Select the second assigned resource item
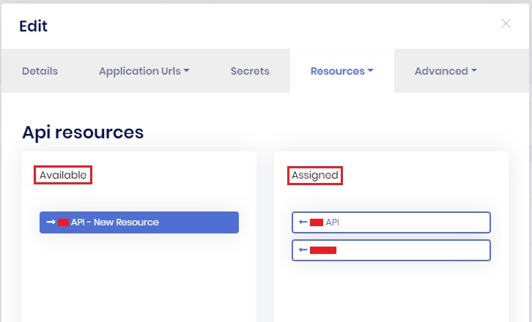Image resolution: width=532 pixels, height=322 pixels. [391, 250]
